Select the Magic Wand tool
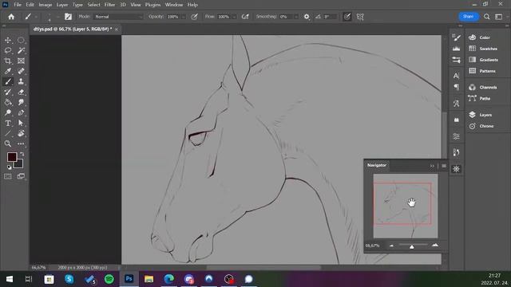The width and height of the screenshot is (511, 287). click(x=21, y=50)
